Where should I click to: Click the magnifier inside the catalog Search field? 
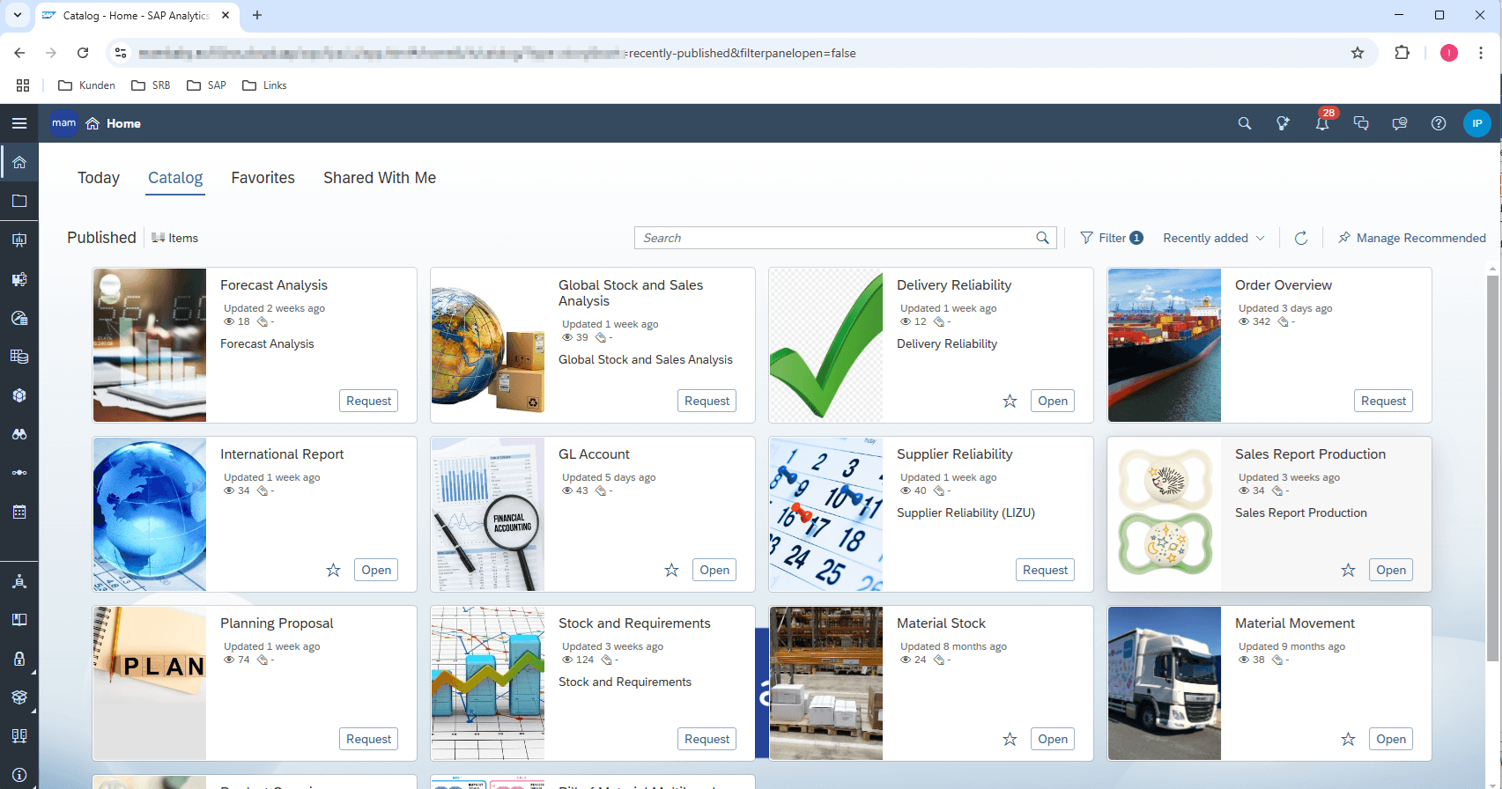(1043, 238)
